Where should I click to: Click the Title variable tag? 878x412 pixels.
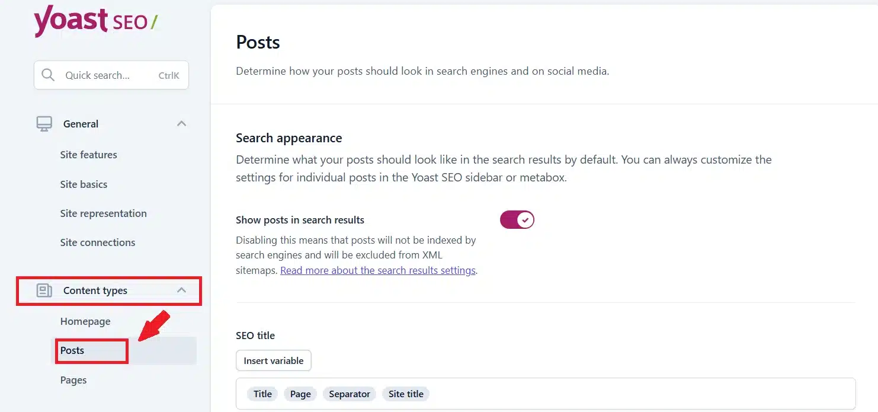[262, 393]
